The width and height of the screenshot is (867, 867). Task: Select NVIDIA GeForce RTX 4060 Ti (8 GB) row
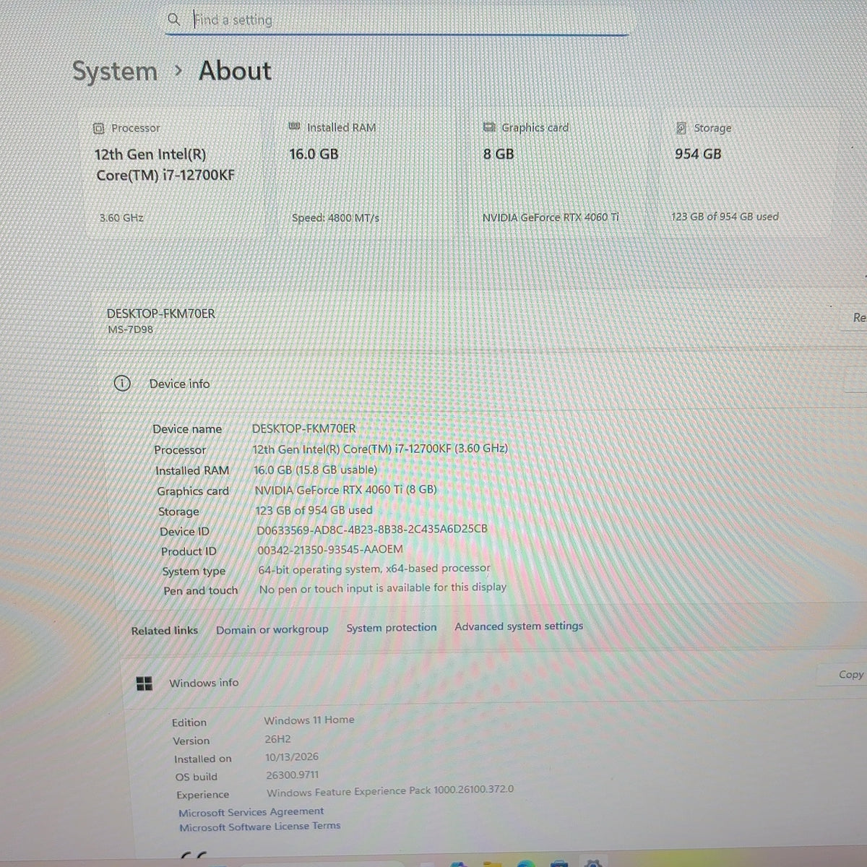tap(345, 490)
